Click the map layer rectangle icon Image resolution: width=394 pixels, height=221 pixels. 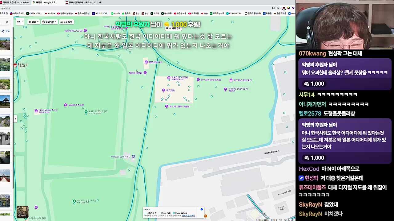(x=18, y=22)
